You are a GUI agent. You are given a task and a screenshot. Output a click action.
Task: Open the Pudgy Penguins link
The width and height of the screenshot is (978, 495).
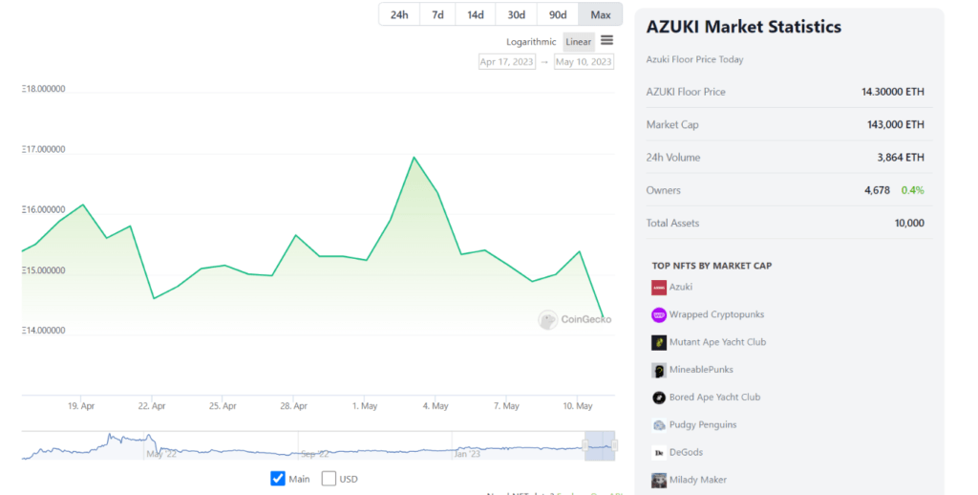click(x=703, y=425)
